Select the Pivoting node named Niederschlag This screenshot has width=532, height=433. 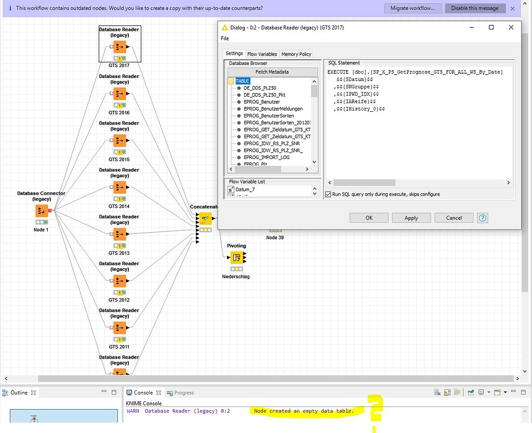tap(236, 257)
